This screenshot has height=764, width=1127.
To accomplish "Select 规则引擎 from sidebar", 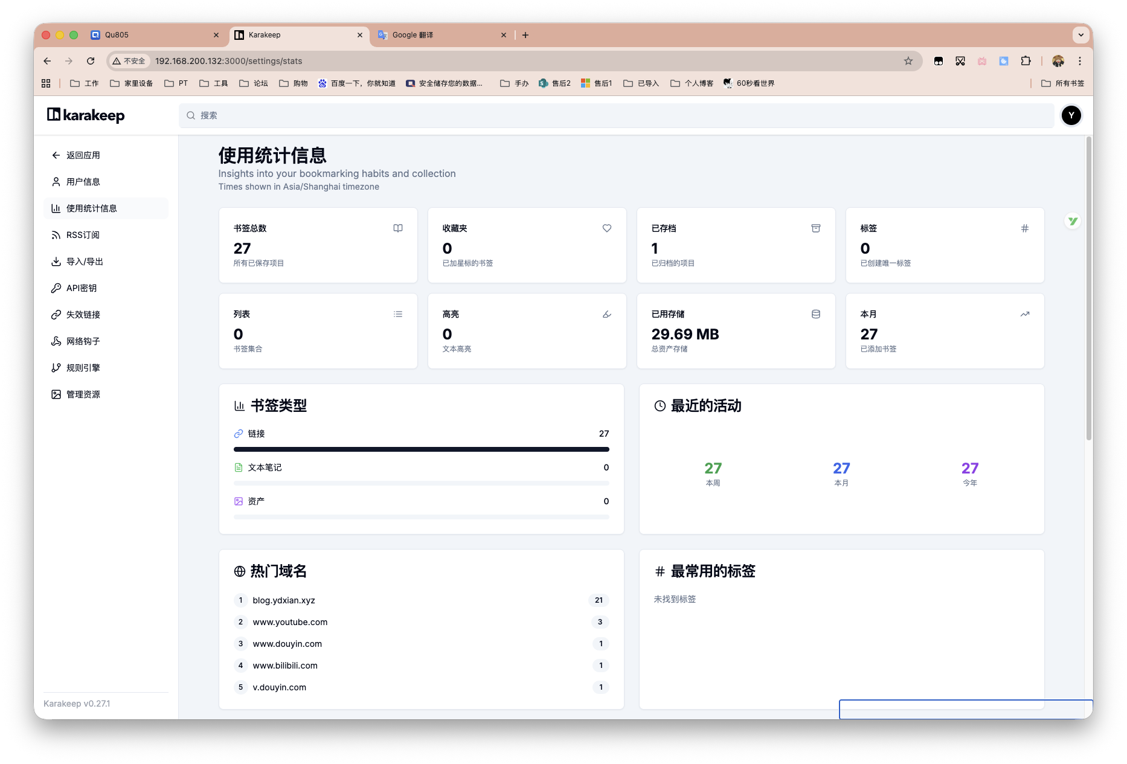I will coord(82,367).
